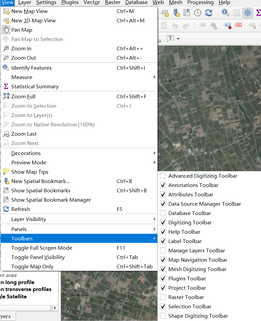Screen dimensions: 261x321
Task: Toggle Unplaced Labels red abc icon
Action: point(238,25)
